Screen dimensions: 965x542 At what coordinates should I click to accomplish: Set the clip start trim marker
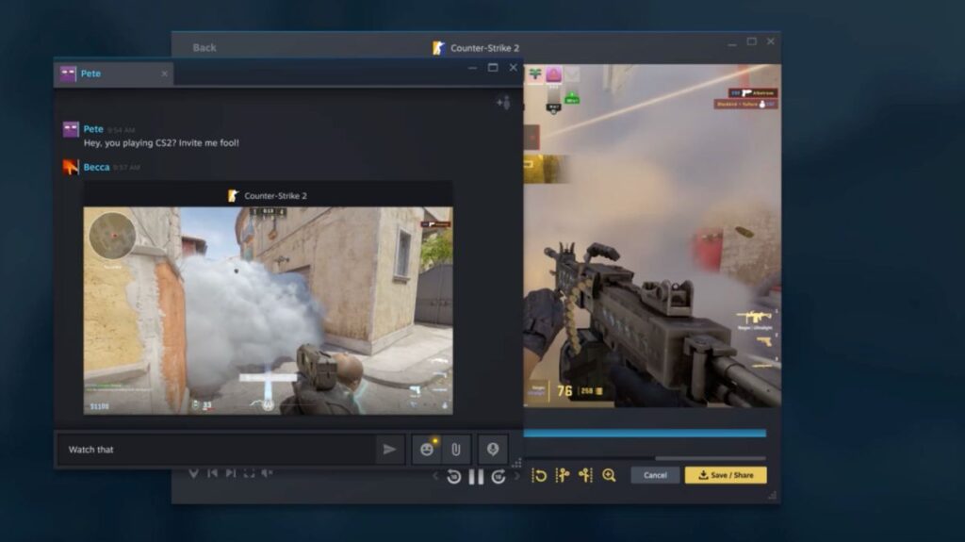(x=562, y=475)
